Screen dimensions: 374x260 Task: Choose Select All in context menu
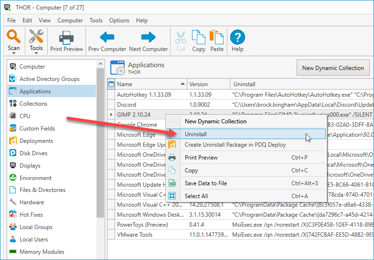click(x=246, y=196)
